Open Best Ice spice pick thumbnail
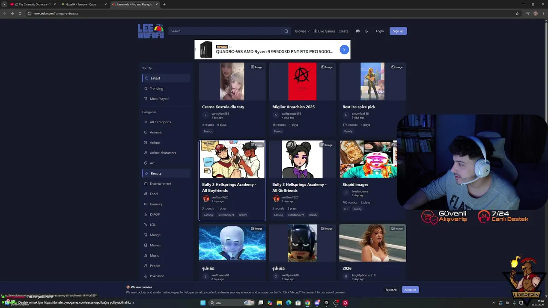 point(372,81)
